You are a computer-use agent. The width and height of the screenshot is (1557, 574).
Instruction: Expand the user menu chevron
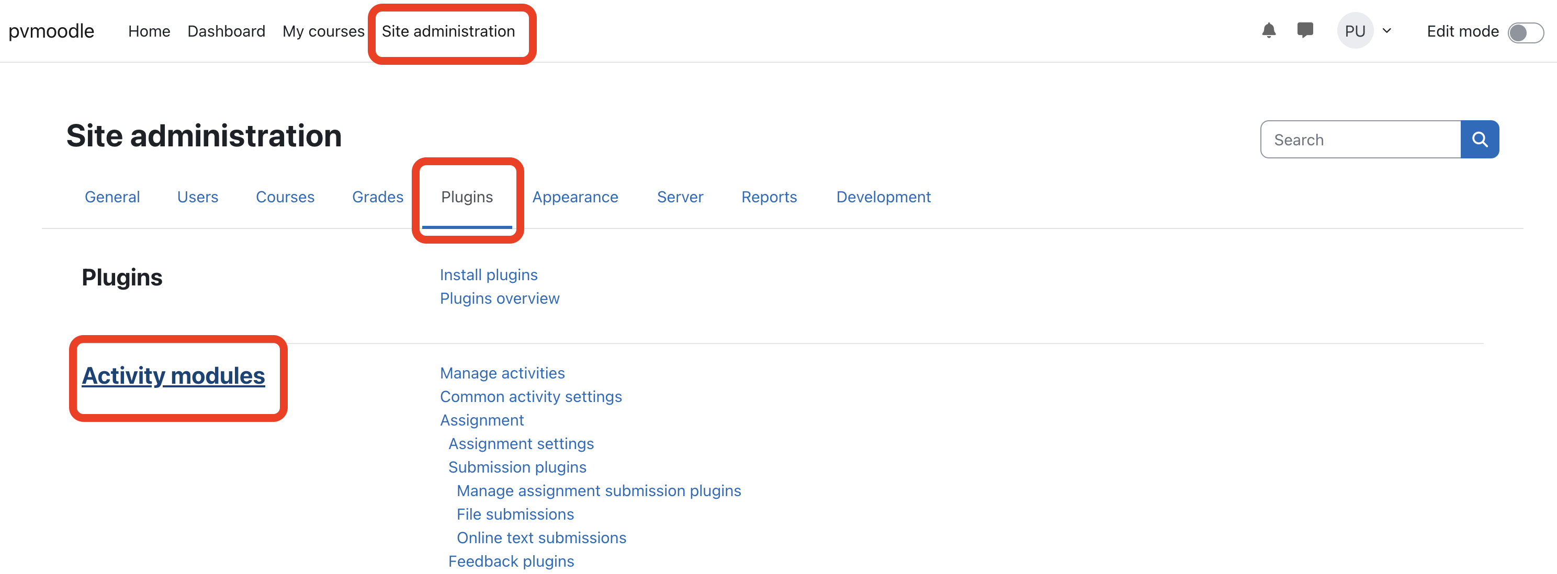tap(1387, 31)
